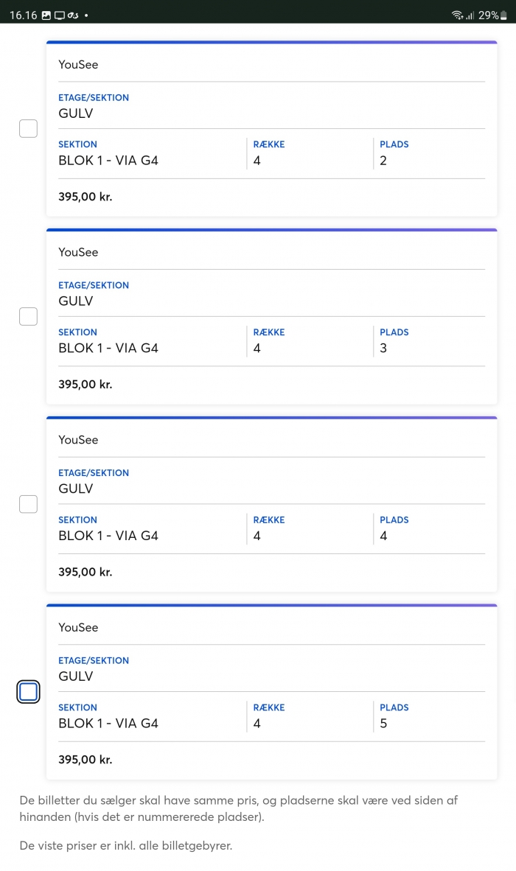Image resolution: width=516 pixels, height=871 pixels.
Task: Tap the picture notification icon in status bar
Action: [x=46, y=15]
